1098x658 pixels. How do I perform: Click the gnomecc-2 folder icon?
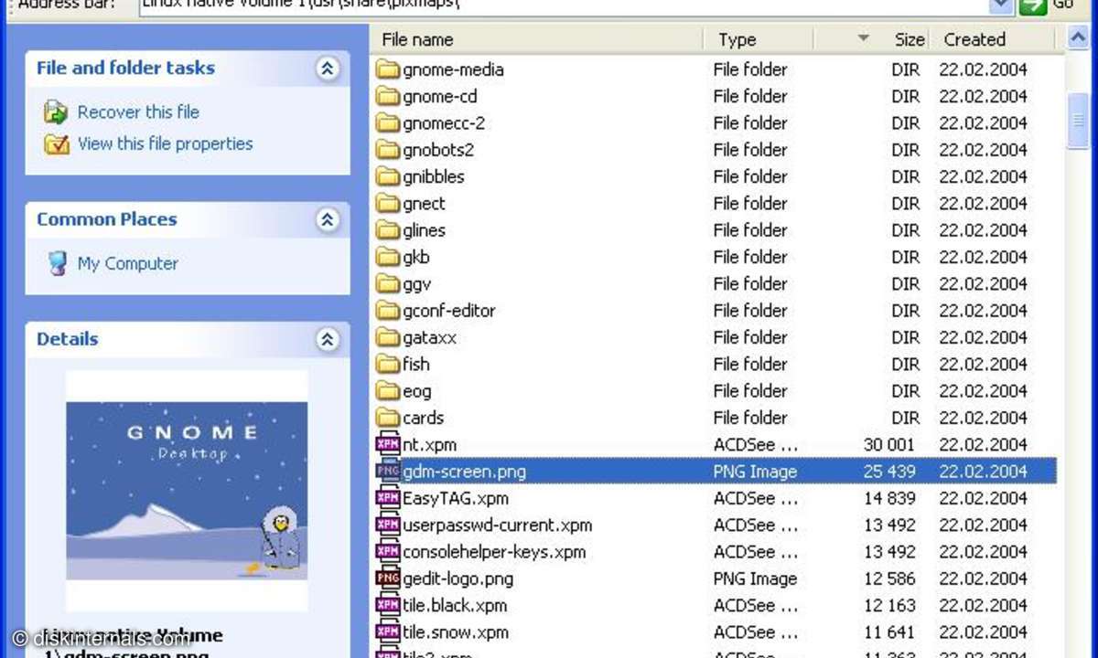tap(388, 123)
